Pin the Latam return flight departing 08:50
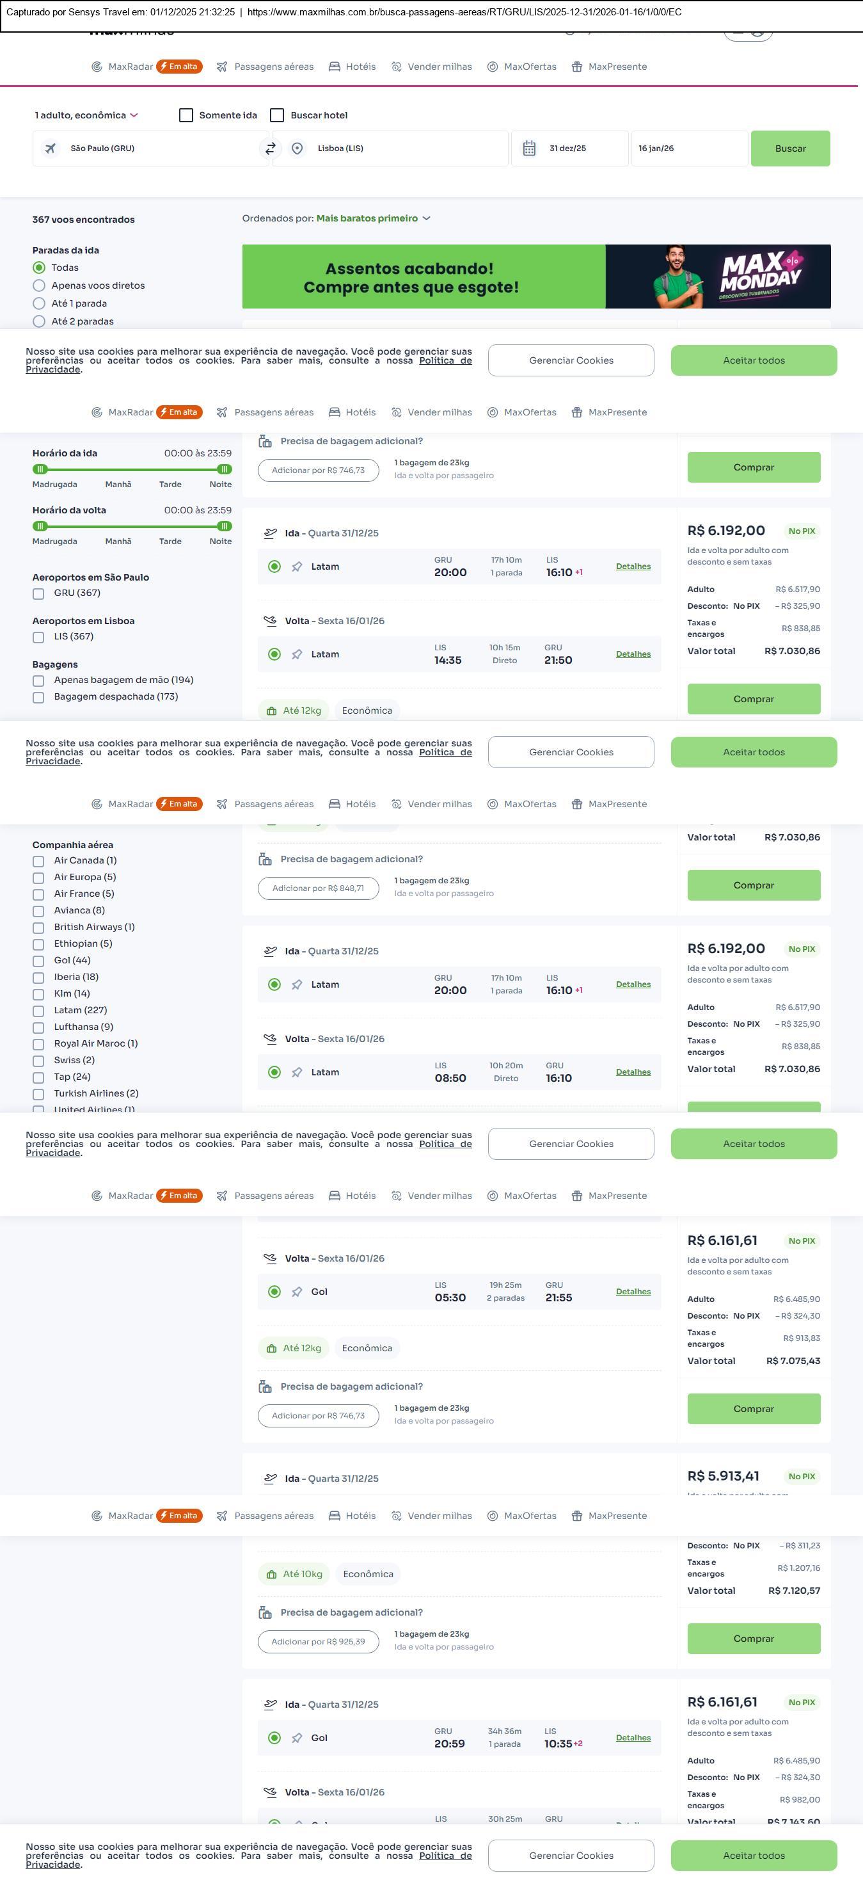 [297, 1072]
